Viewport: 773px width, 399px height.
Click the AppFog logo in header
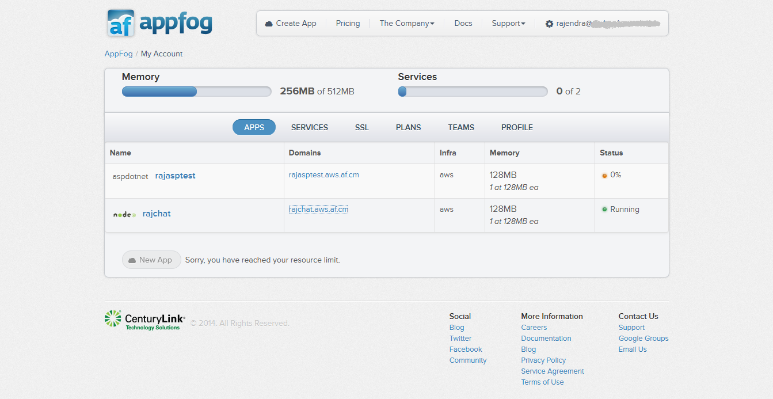159,23
